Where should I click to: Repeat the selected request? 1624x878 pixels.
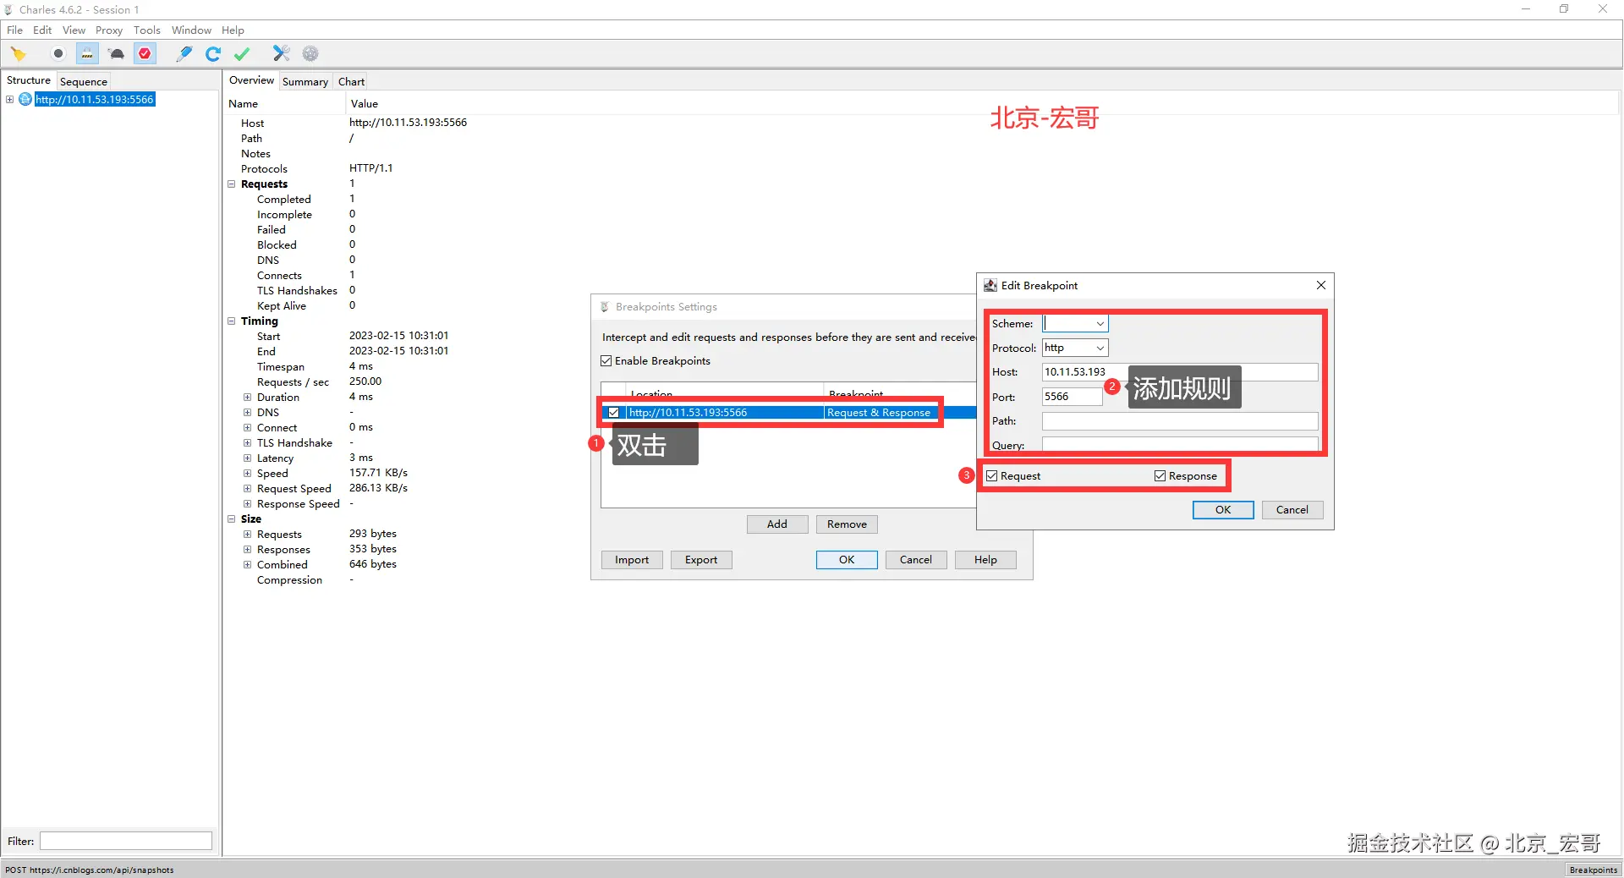(213, 54)
